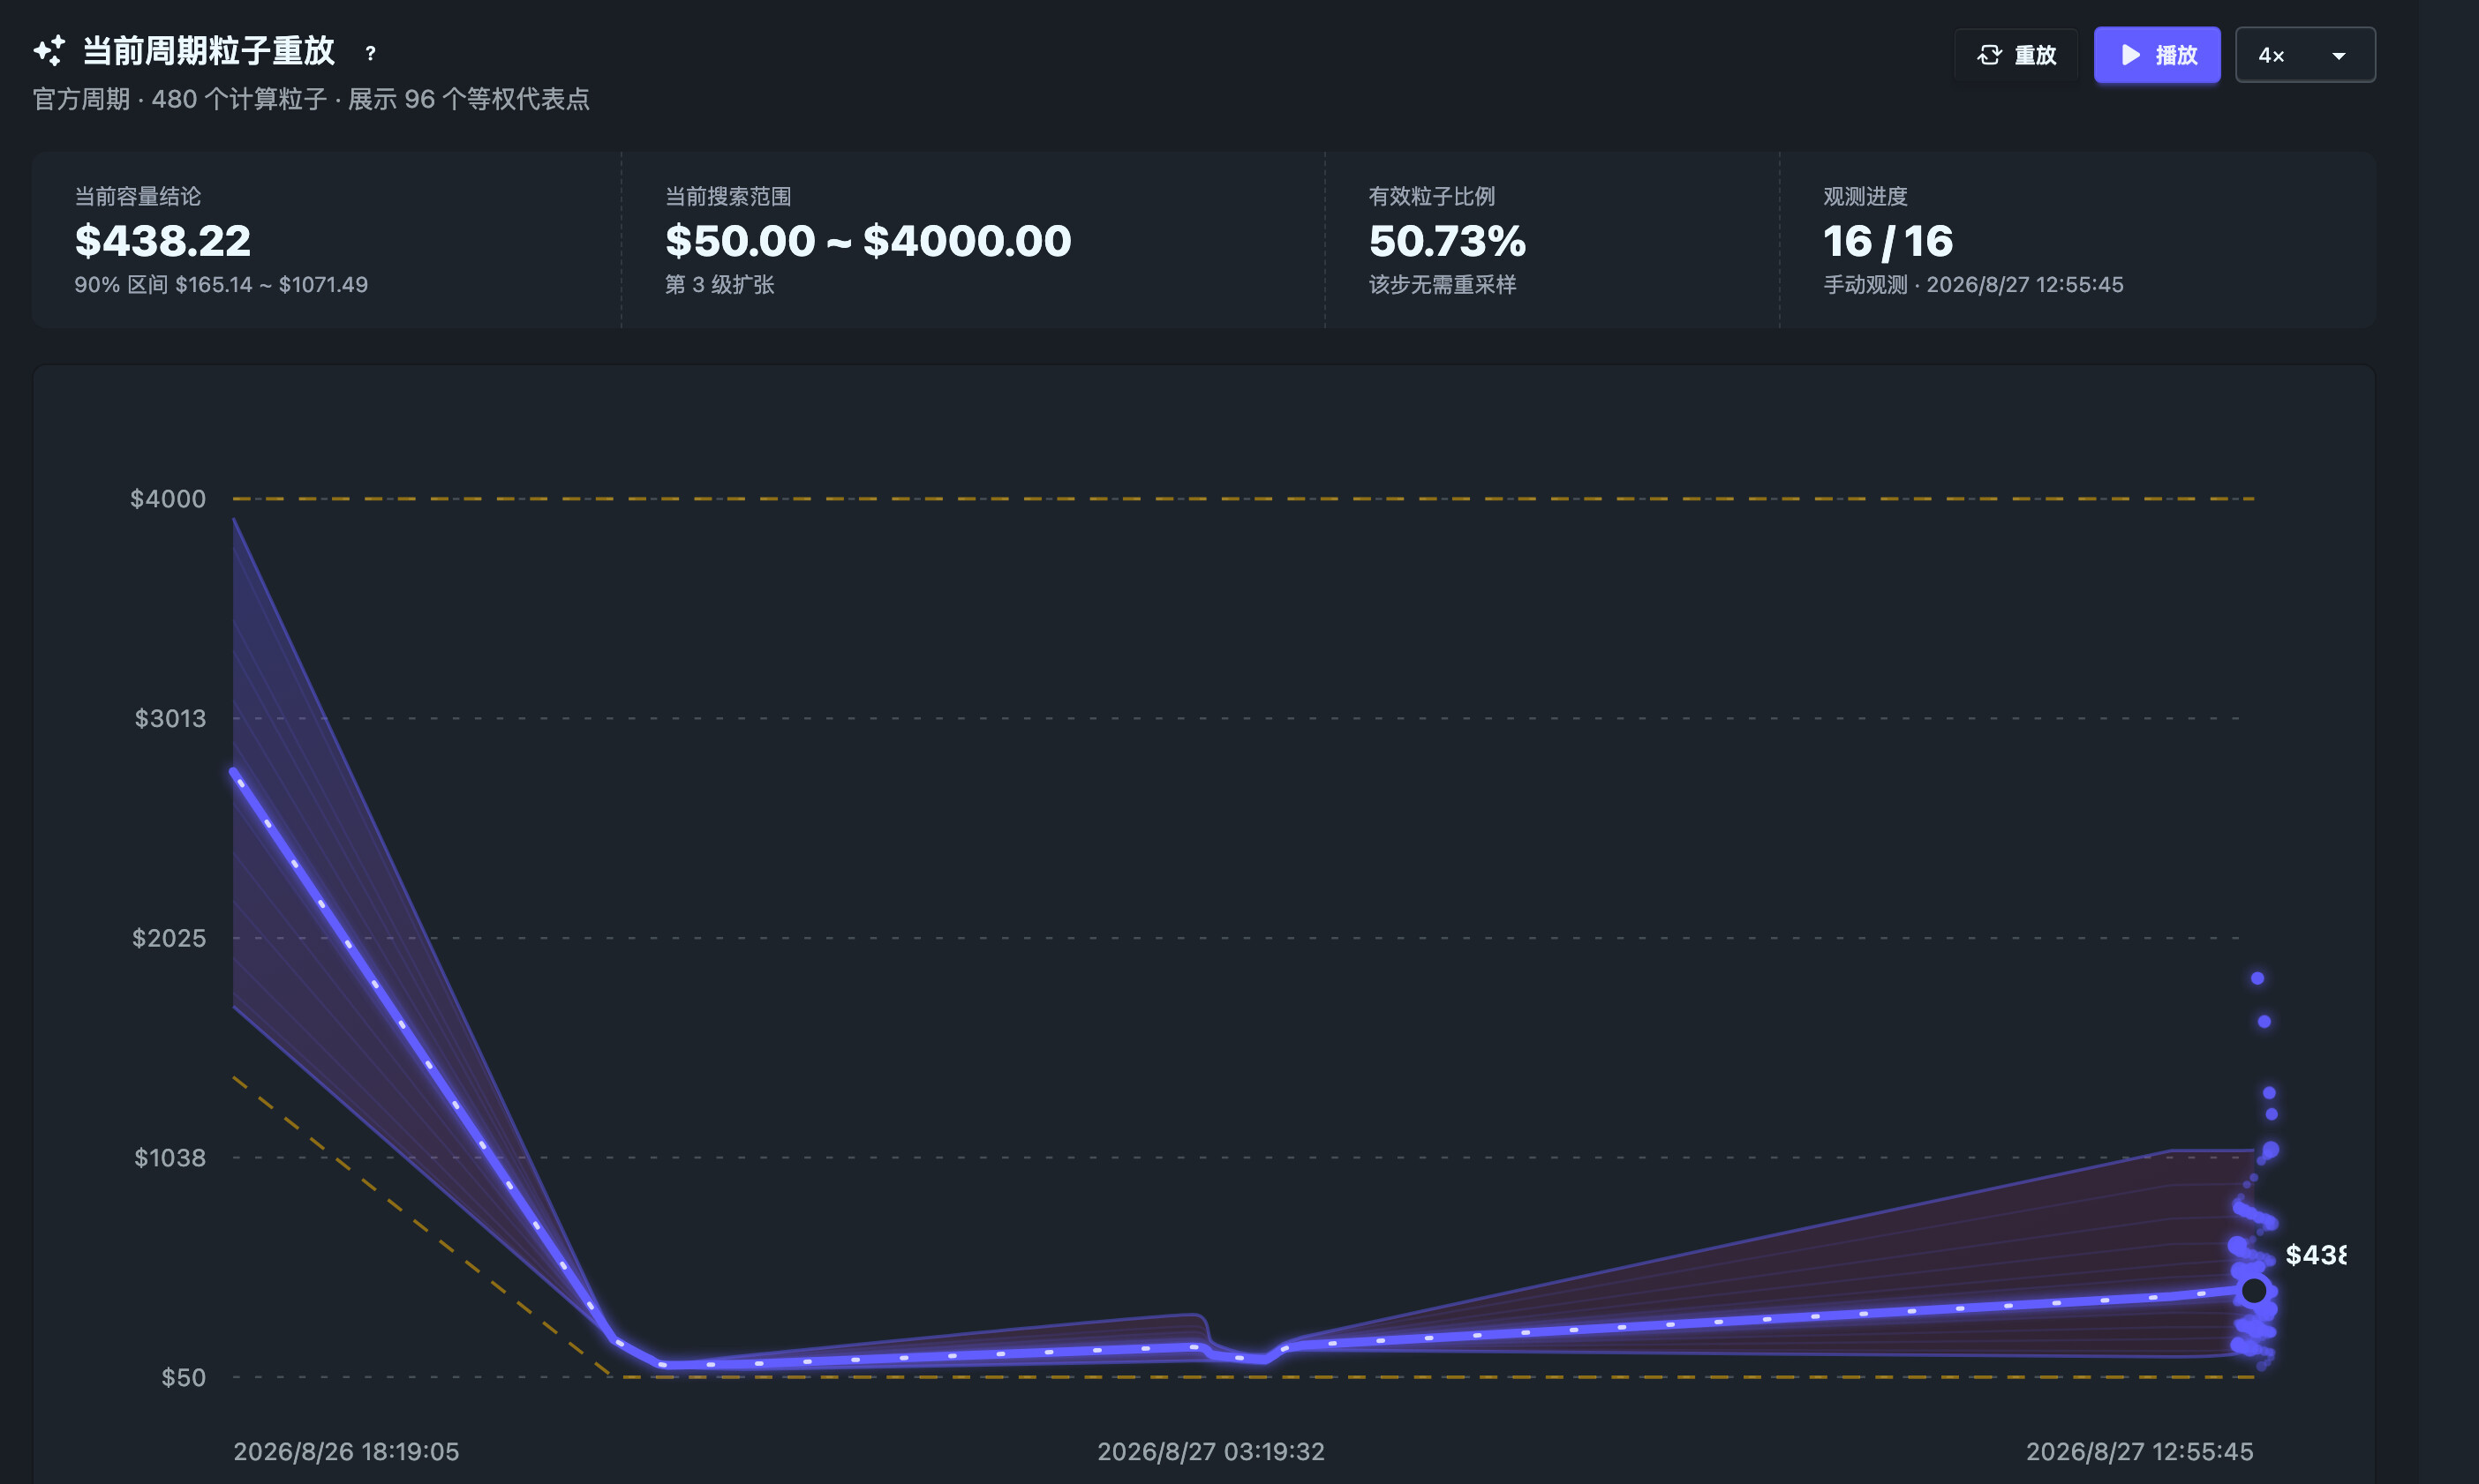Click the effective particle ratio 50.73% card
2479x1484 pixels.
[x=1552, y=240]
